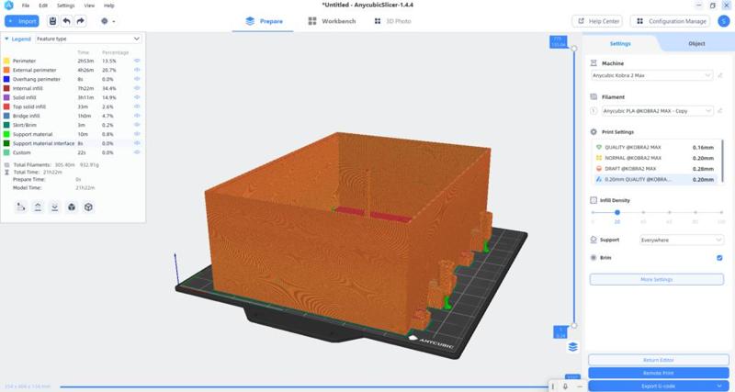The width and height of the screenshot is (735, 392).
Task: Click the AnycubicSlicer logo icon
Action: 8,6
